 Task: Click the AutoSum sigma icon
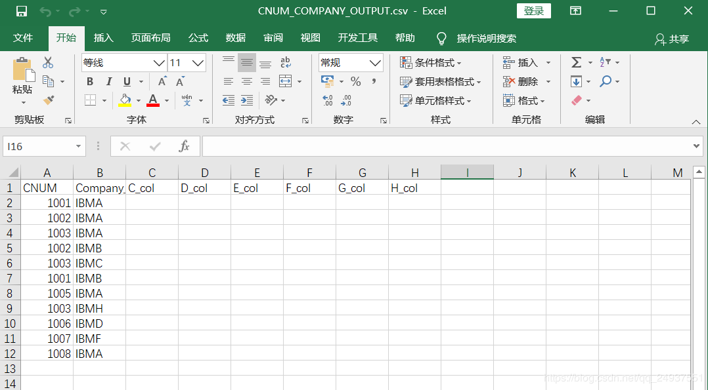click(x=576, y=62)
